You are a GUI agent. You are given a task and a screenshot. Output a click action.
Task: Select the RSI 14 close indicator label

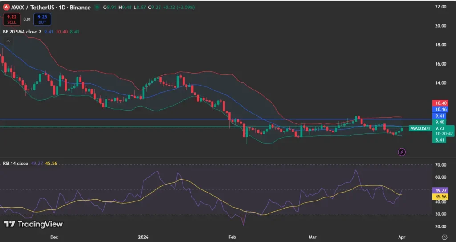[x=16, y=164]
